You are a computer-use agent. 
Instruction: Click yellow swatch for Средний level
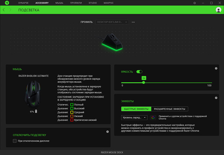point(72,112)
